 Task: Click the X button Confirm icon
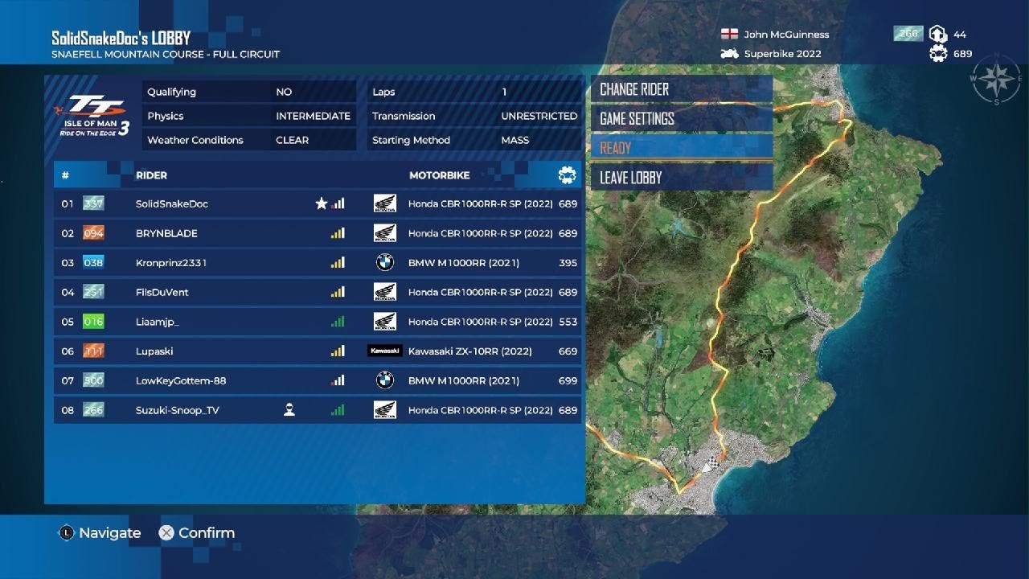(166, 532)
